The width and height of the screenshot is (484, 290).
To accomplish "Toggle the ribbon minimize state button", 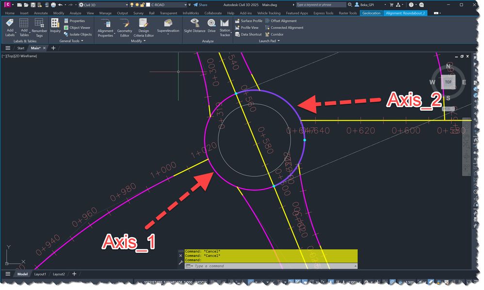I will [x=437, y=13].
